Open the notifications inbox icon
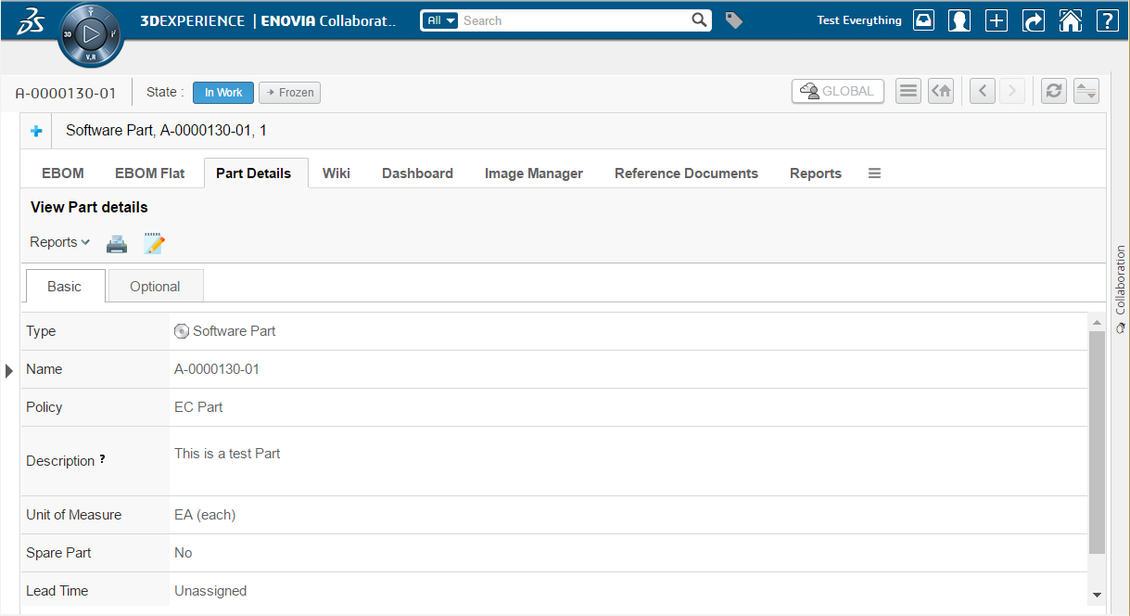 click(x=923, y=20)
